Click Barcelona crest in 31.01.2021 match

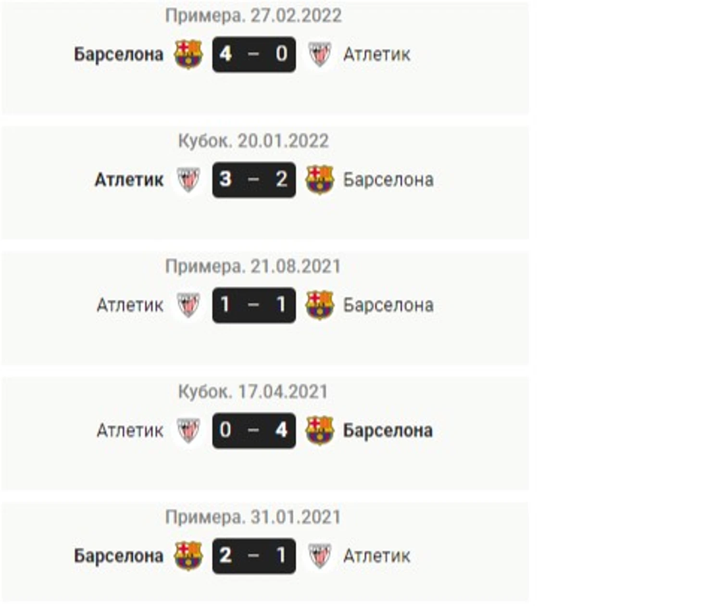point(188,556)
